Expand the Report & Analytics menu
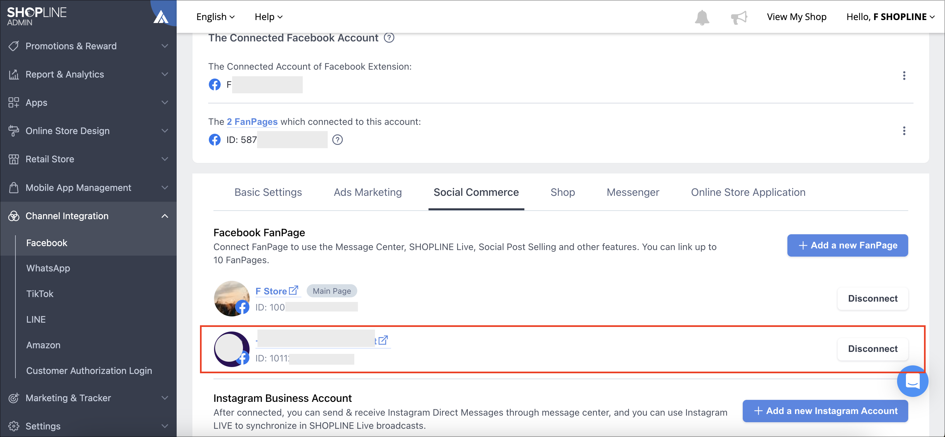 pos(165,74)
